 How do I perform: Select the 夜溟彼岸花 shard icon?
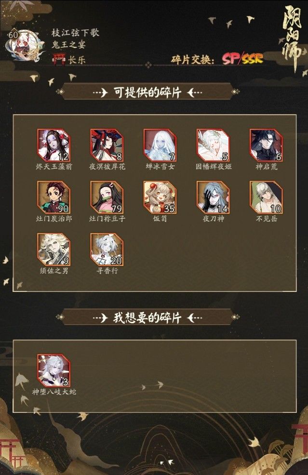point(107,145)
